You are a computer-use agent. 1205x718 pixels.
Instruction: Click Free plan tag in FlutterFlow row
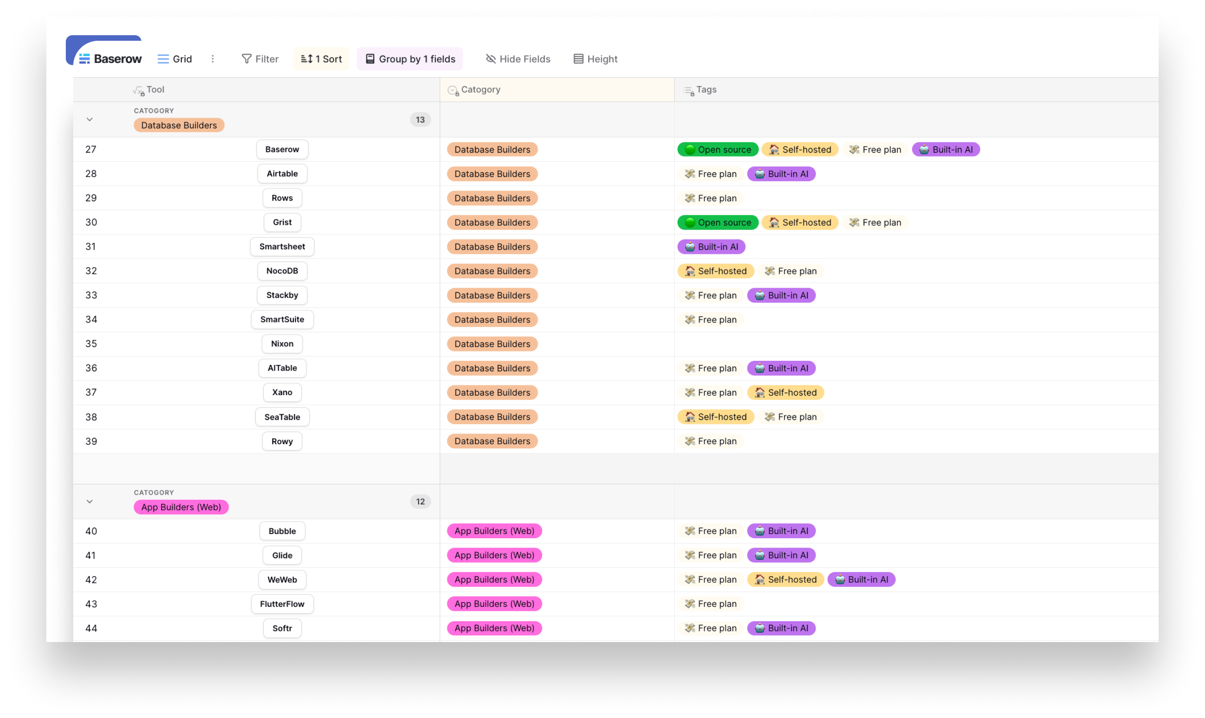[x=710, y=604]
